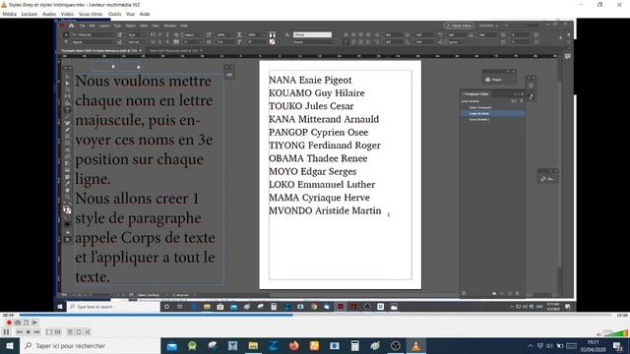This screenshot has height=354, width=630.
Task: Open the Vue menu
Action: coord(130,14)
